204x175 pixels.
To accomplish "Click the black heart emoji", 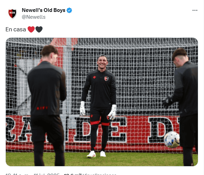I will (39, 29).
